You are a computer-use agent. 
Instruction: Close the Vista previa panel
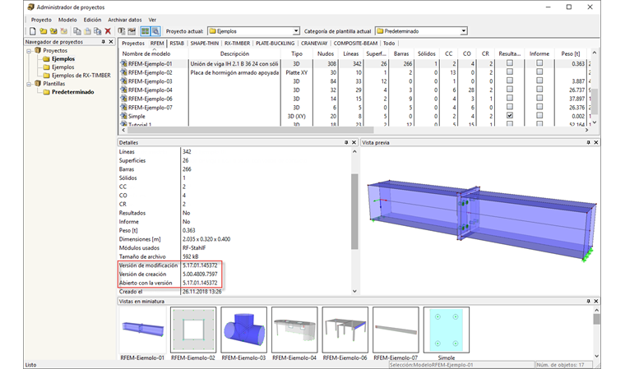[596, 142]
